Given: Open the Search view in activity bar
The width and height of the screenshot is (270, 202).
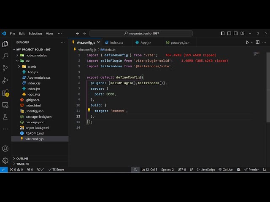Looking at the screenshot, I should [5, 56].
